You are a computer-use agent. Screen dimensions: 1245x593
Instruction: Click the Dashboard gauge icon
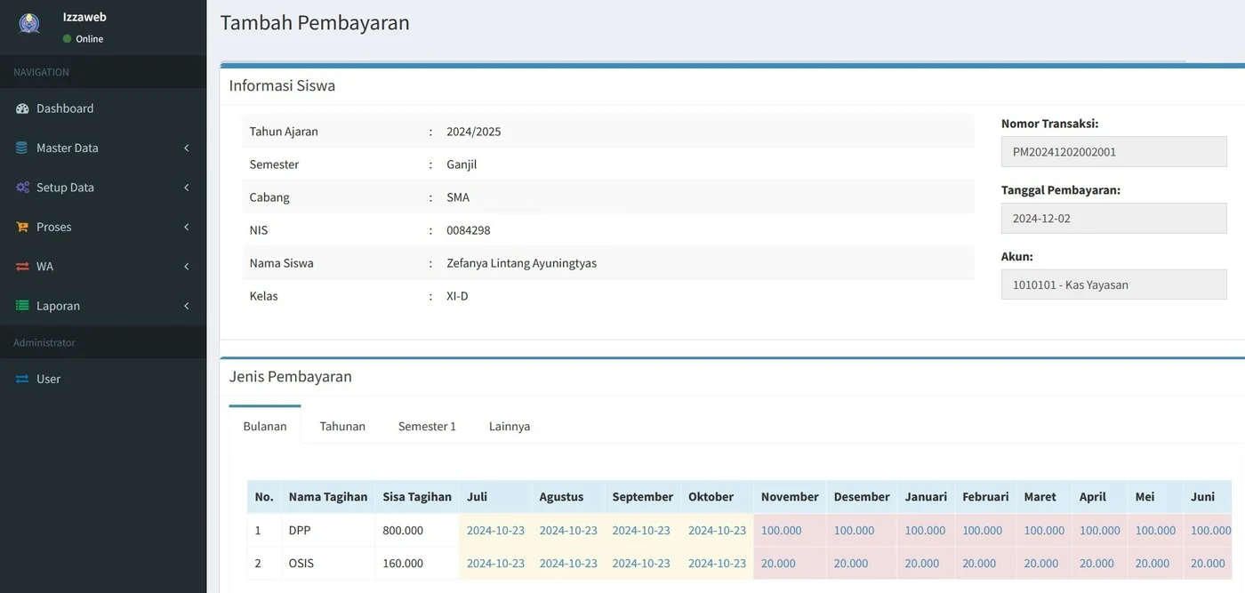[x=22, y=108]
